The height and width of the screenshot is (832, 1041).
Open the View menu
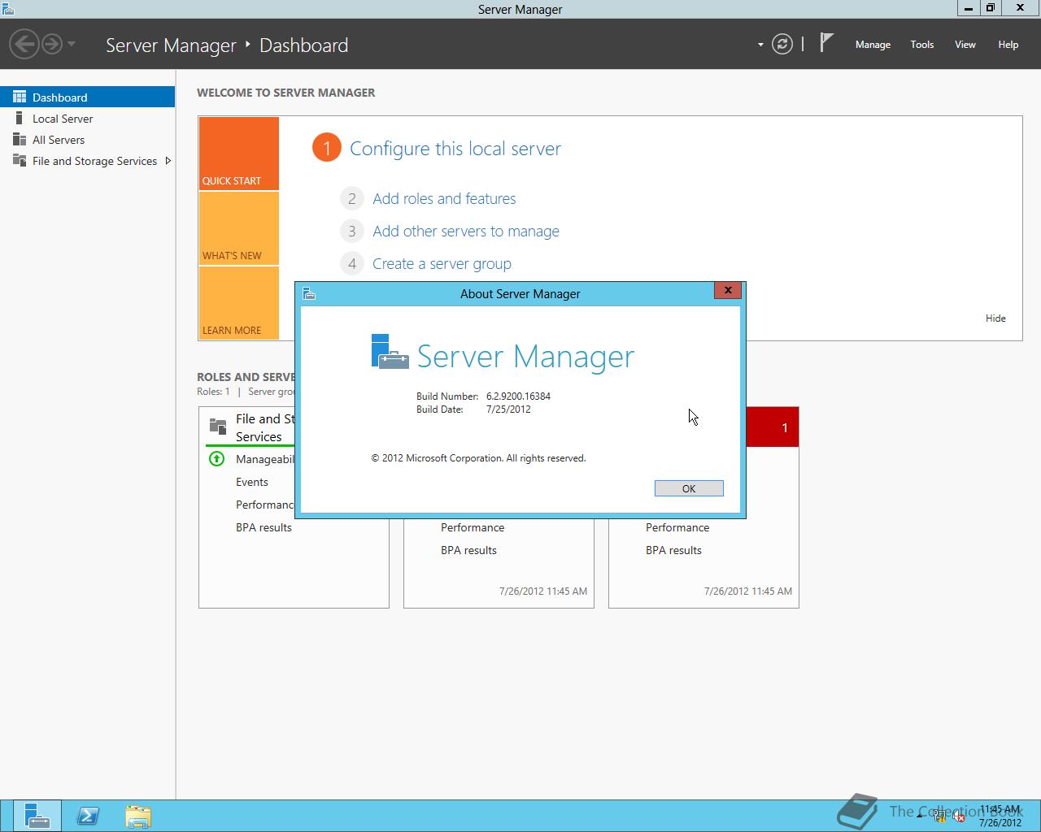coord(965,45)
